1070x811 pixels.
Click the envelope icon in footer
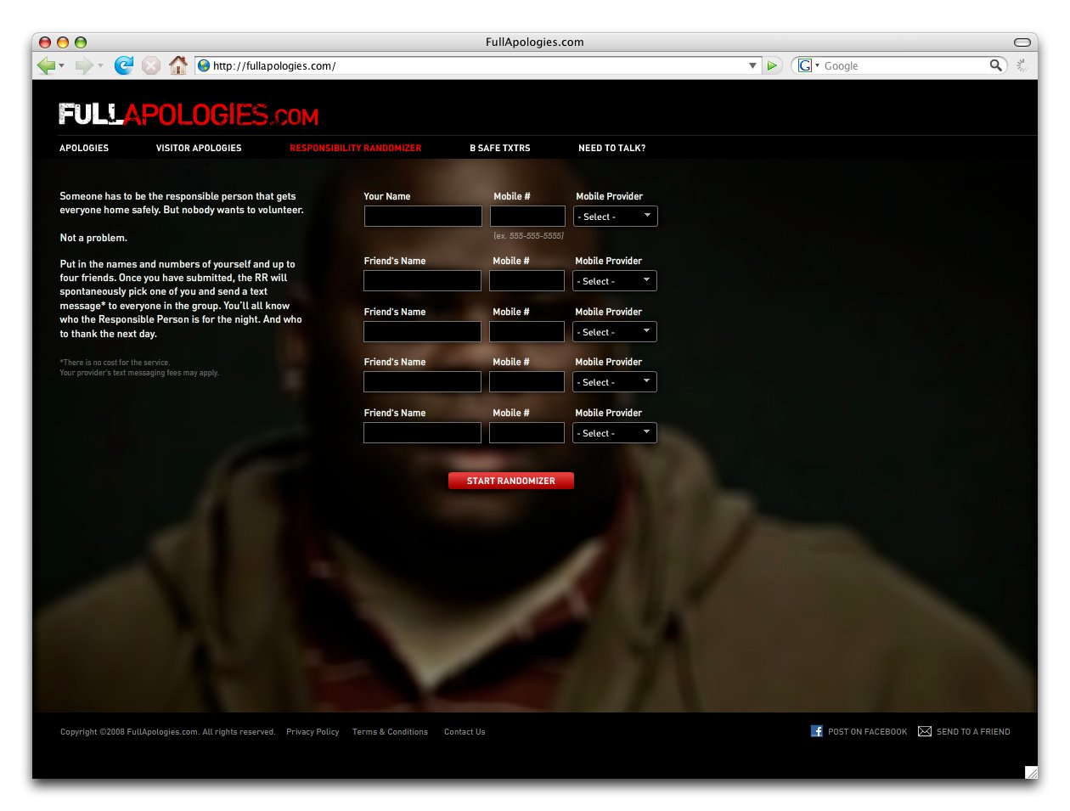pyautogui.click(x=925, y=731)
